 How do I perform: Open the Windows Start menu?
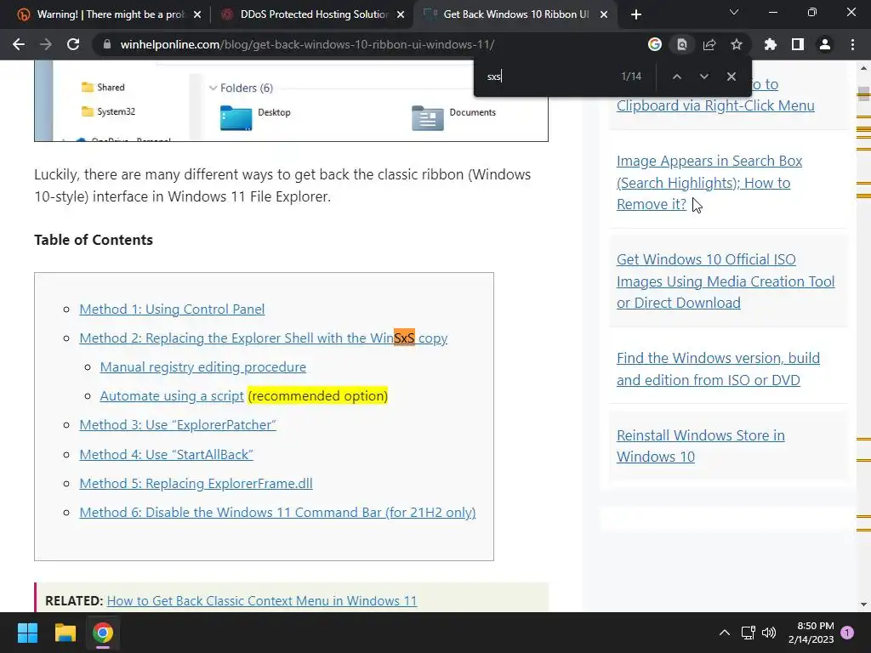(x=27, y=633)
